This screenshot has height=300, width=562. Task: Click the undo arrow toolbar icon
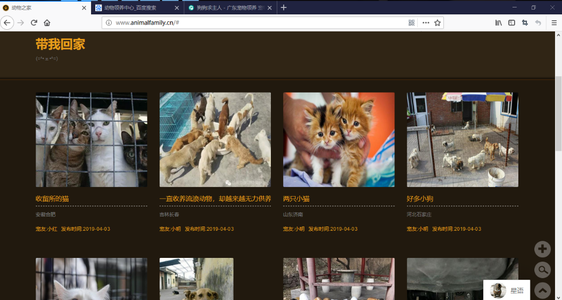click(x=538, y=22)
